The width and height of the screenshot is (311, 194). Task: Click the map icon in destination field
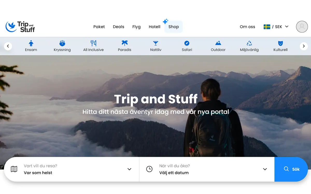[x=14, y=169]
